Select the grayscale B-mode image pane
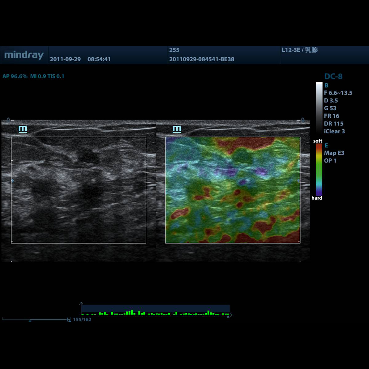This screenshot has width=369, height=369. pyautogui.click(x=77, y=189)
